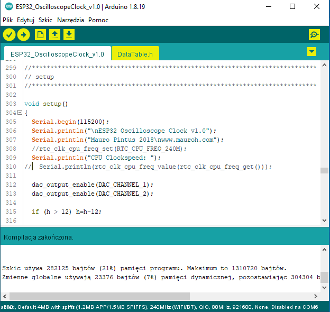Click the 'Mauro Pintus 2018' println line
Viewport: 330px width, 312px height.
[x=128, y=140]
